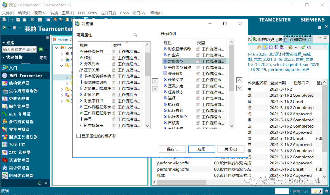Click the Export to CSV icon in 详细信息 toolbar
This screenshot has height=195, width=330.
[282, 47]
